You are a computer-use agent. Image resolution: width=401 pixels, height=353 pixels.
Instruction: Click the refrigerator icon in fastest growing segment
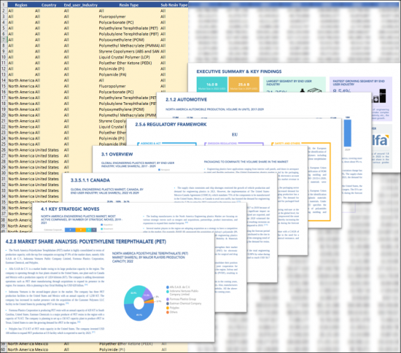[x=382, y=96]
